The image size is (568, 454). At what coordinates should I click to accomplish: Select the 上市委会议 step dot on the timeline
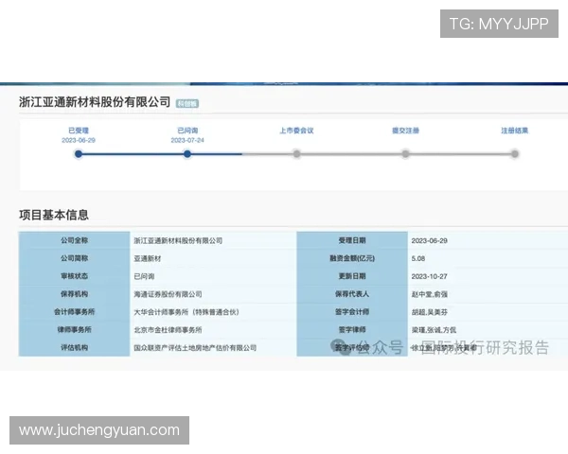pyautogui.click(x=296, y=154)
